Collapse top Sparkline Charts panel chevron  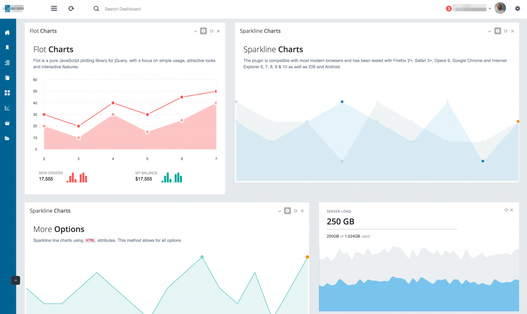point(489,31)
